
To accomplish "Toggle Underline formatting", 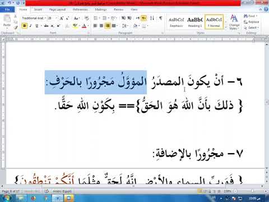I will pyautogui.click(x=37, y=26).
